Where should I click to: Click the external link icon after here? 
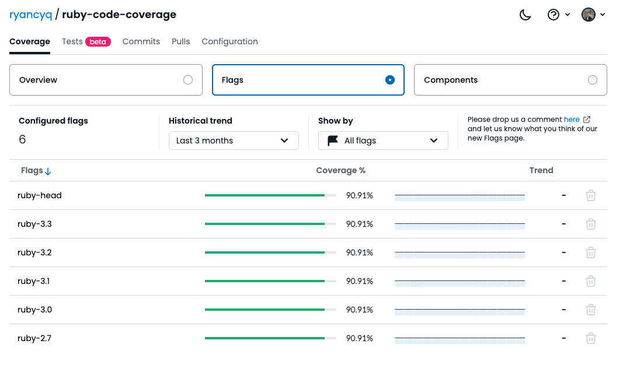(587, 120)
